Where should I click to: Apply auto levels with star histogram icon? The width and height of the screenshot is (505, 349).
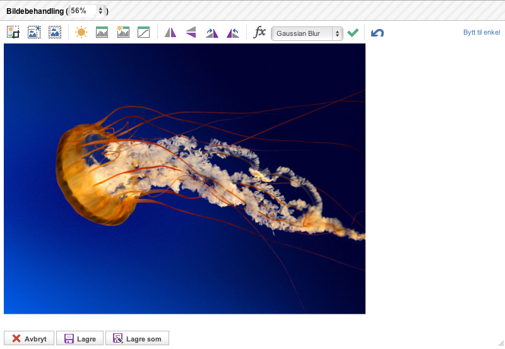pos(123,33)
